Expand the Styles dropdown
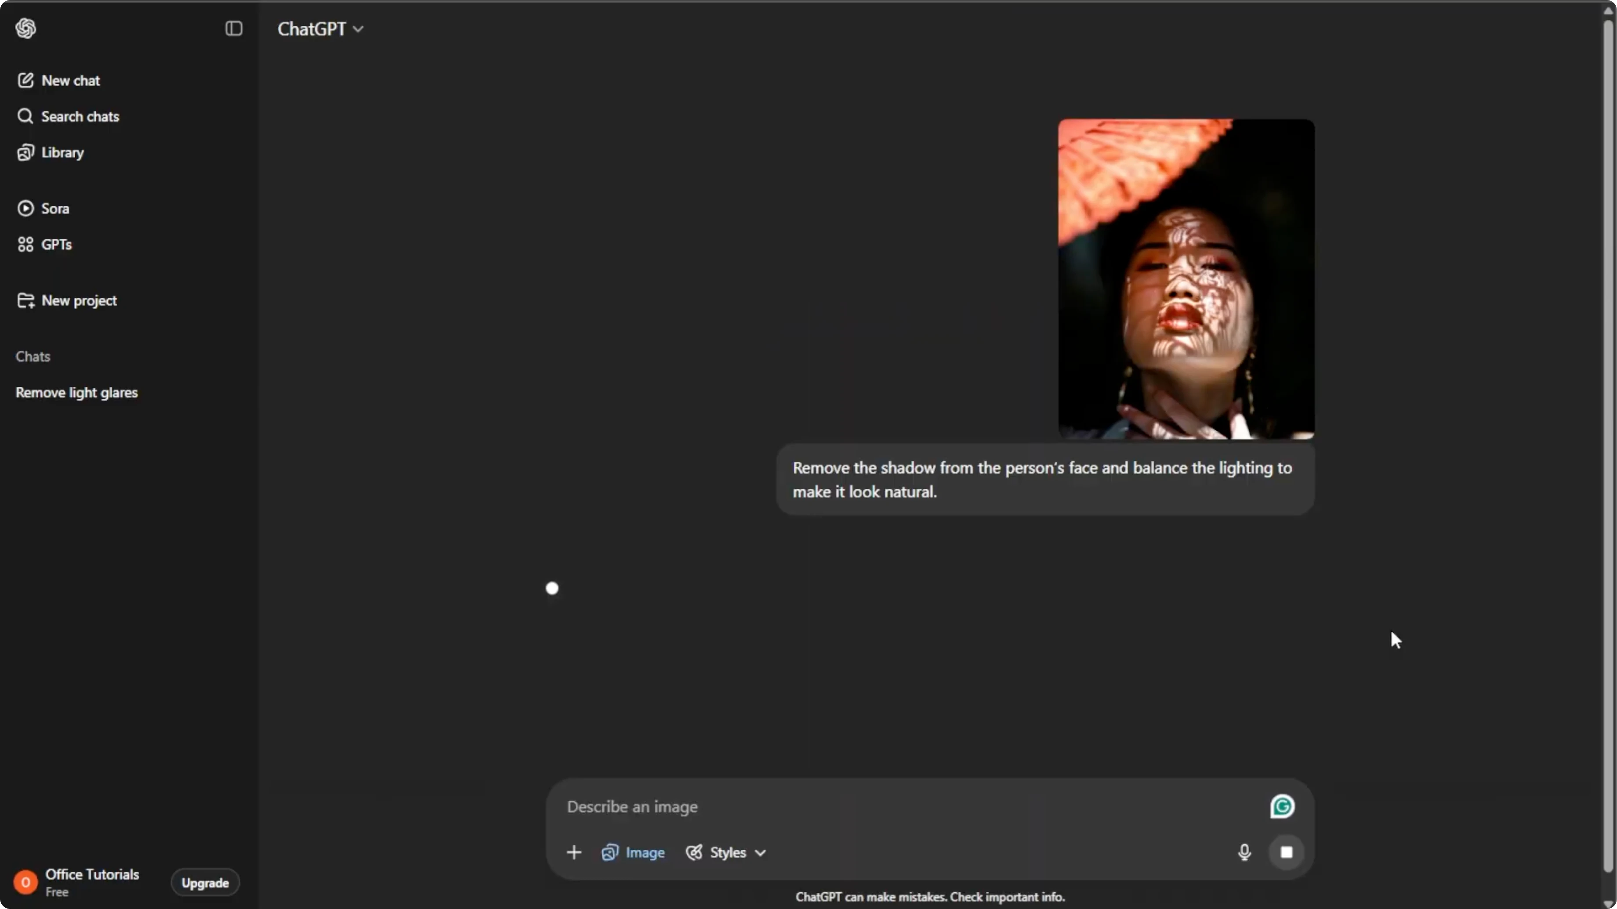This screenshot has width=1617, height=909. pos(725,852)
